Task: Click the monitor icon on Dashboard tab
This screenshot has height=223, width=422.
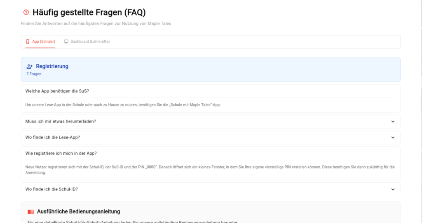Action: point(66,42)
